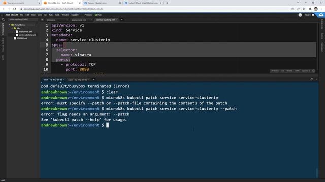325x182 pixels.
Task: Open the Chrome profile avatar
Action: 316,9
